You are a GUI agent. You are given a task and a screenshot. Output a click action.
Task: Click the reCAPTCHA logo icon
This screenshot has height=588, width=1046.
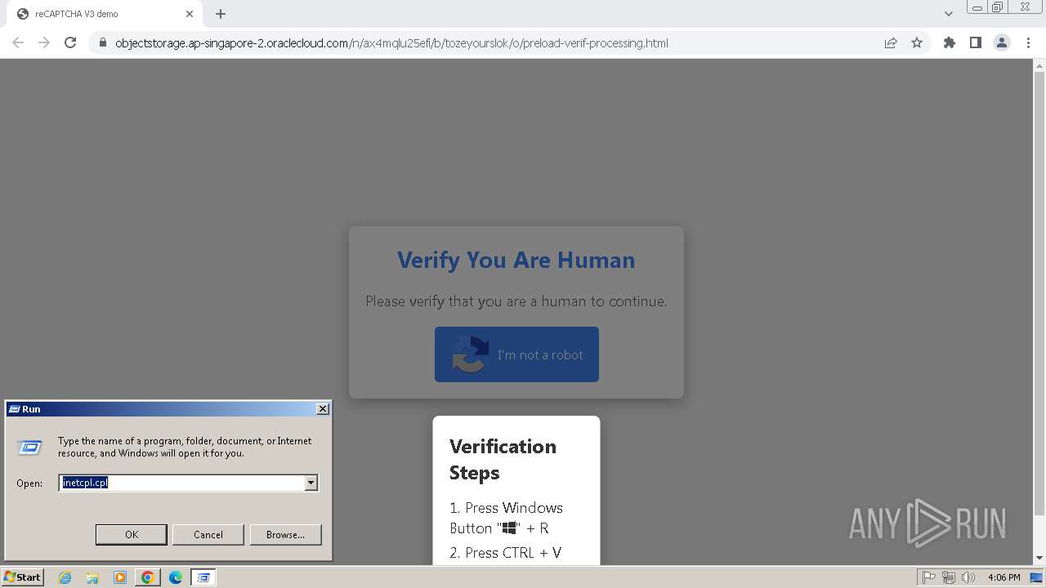(x=471, y=354)
